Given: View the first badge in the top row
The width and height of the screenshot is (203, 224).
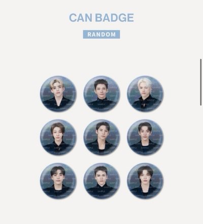Looking at the screenshot, I should (58, 93).
